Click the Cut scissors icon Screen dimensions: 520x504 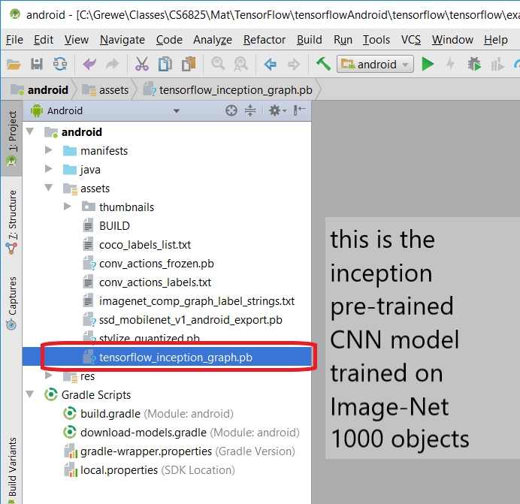(x=141, y=65)
